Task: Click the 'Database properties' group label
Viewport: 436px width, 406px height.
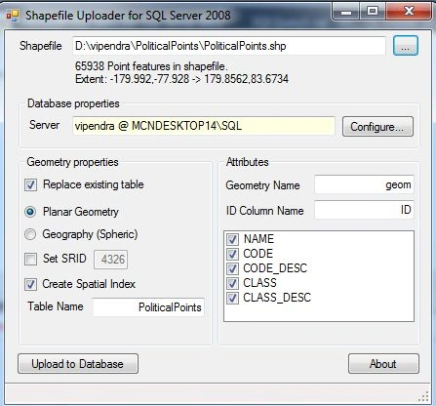Action: (73, 103)
